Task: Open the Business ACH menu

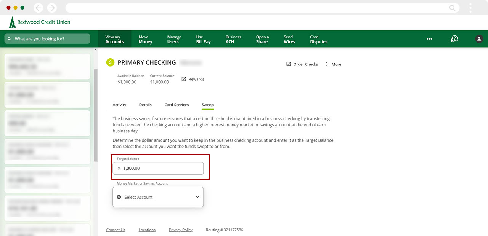Action: pos(233,39)
